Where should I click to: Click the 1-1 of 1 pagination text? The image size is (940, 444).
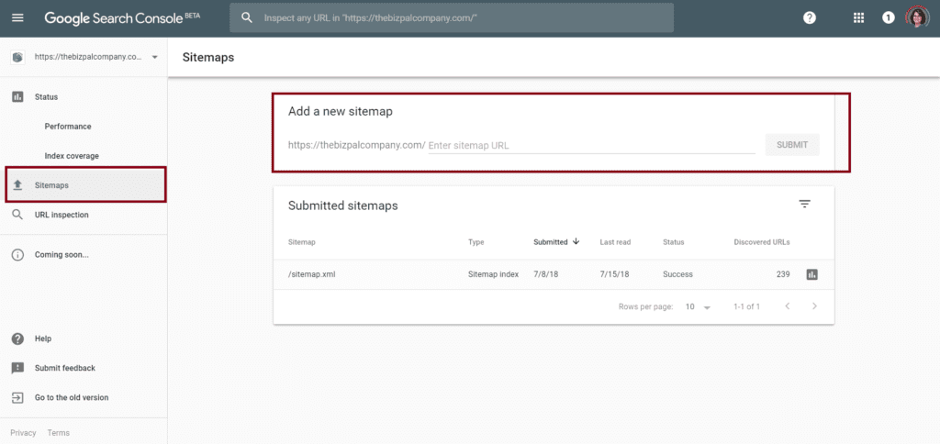(x=746, y=306)
